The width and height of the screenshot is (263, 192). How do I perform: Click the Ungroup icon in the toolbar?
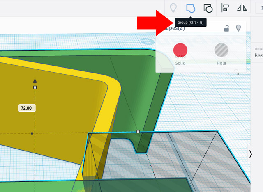[x=208, y=8]
